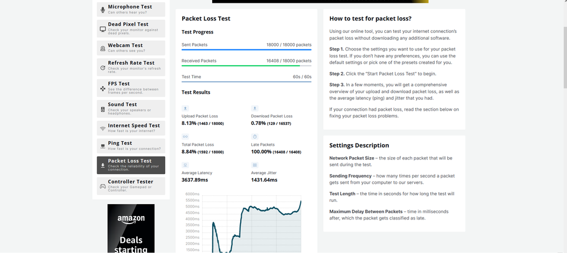Click the speaker icon beside Sound Test
The height and width of the screenshot is (253, 567).
tap(103, 109)
